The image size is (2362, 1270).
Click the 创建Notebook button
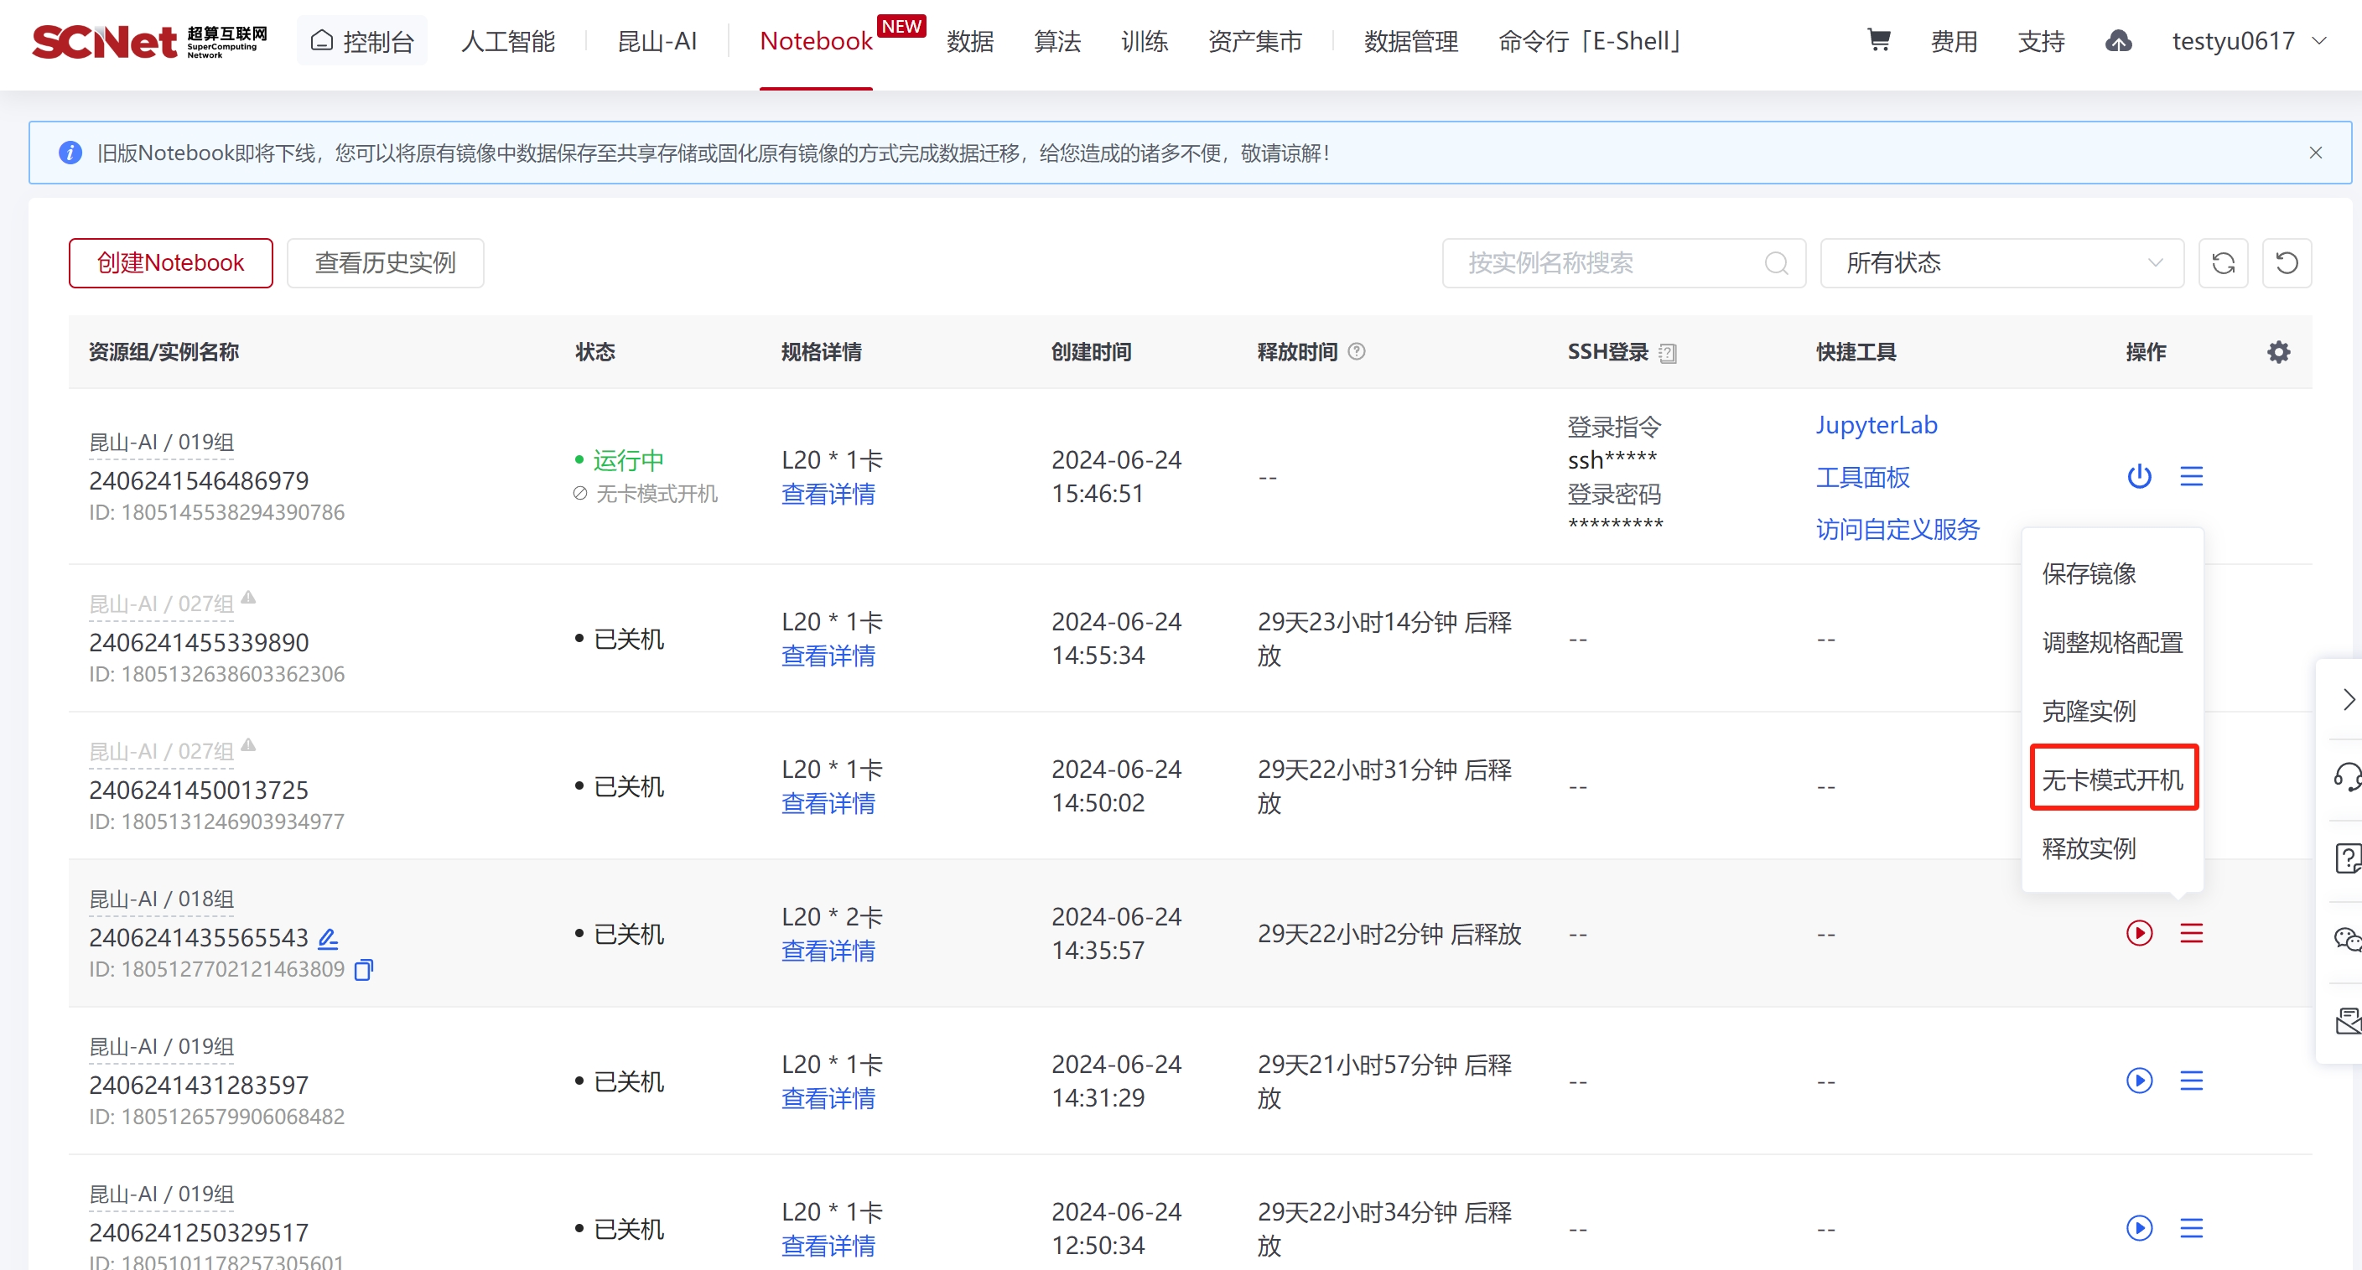tap(170, 263)
